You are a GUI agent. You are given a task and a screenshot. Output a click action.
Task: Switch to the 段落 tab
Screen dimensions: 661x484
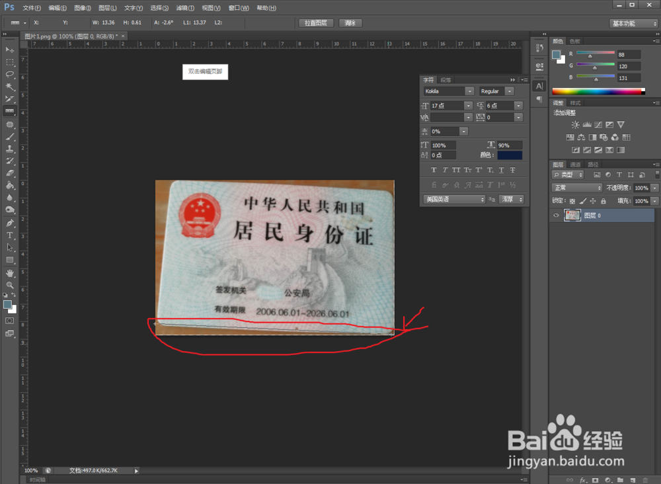(446, 80)
